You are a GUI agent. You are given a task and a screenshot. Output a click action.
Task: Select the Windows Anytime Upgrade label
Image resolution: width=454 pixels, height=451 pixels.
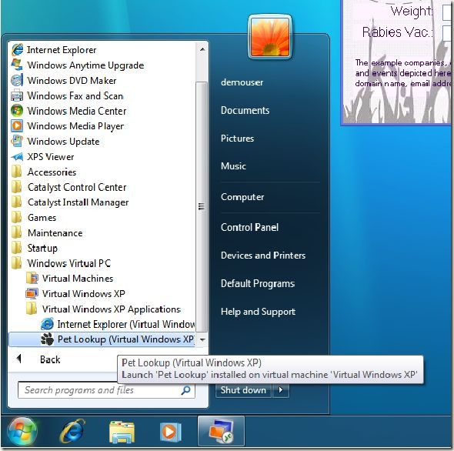[x=85, y=65]
